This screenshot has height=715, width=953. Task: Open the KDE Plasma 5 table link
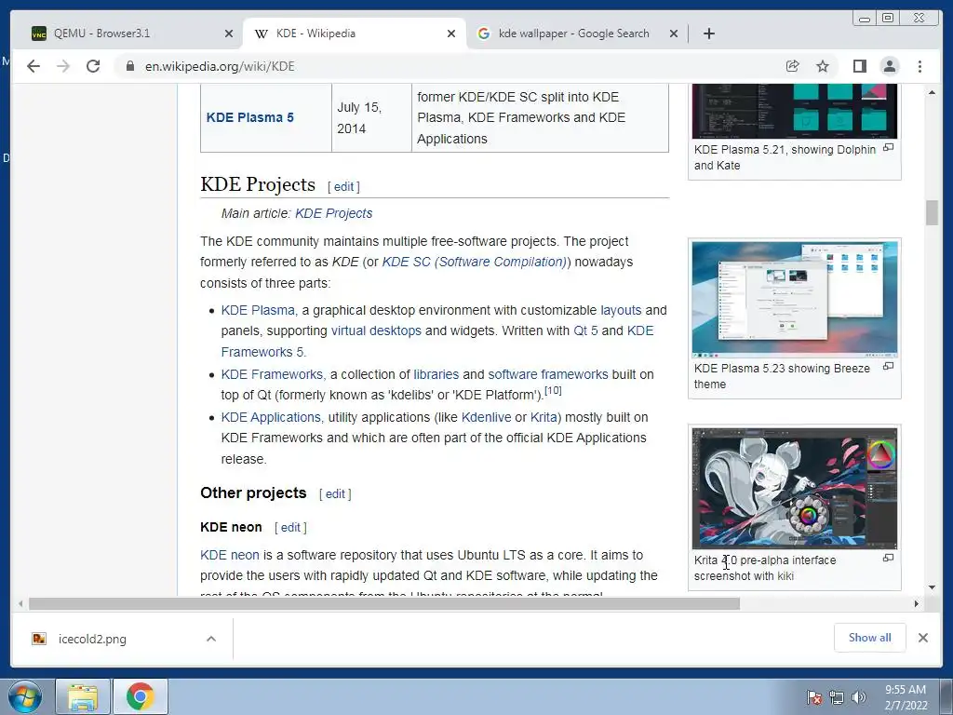(x=249, y=117)
